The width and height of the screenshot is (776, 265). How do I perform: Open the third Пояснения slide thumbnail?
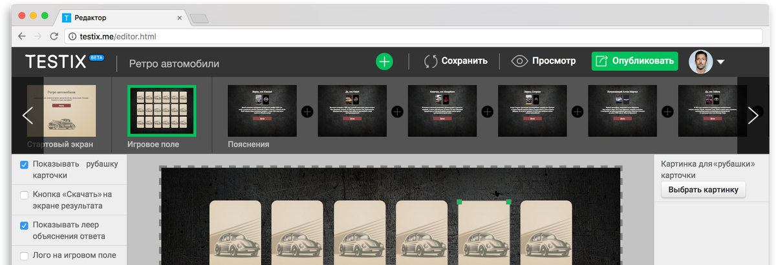pos(442,111)
